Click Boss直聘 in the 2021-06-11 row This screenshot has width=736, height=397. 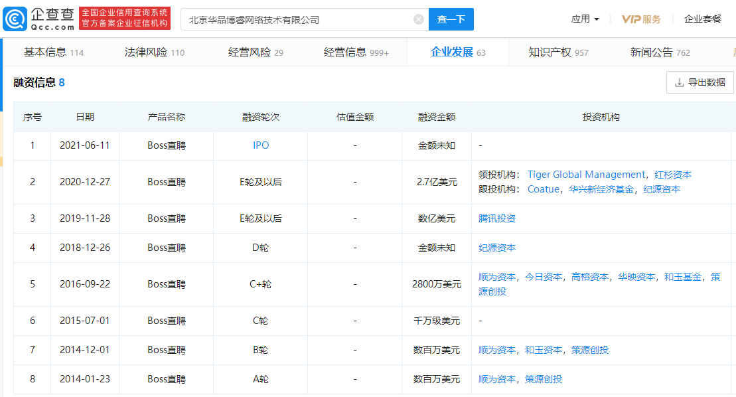pyautogui.click(x=166, y=145)
